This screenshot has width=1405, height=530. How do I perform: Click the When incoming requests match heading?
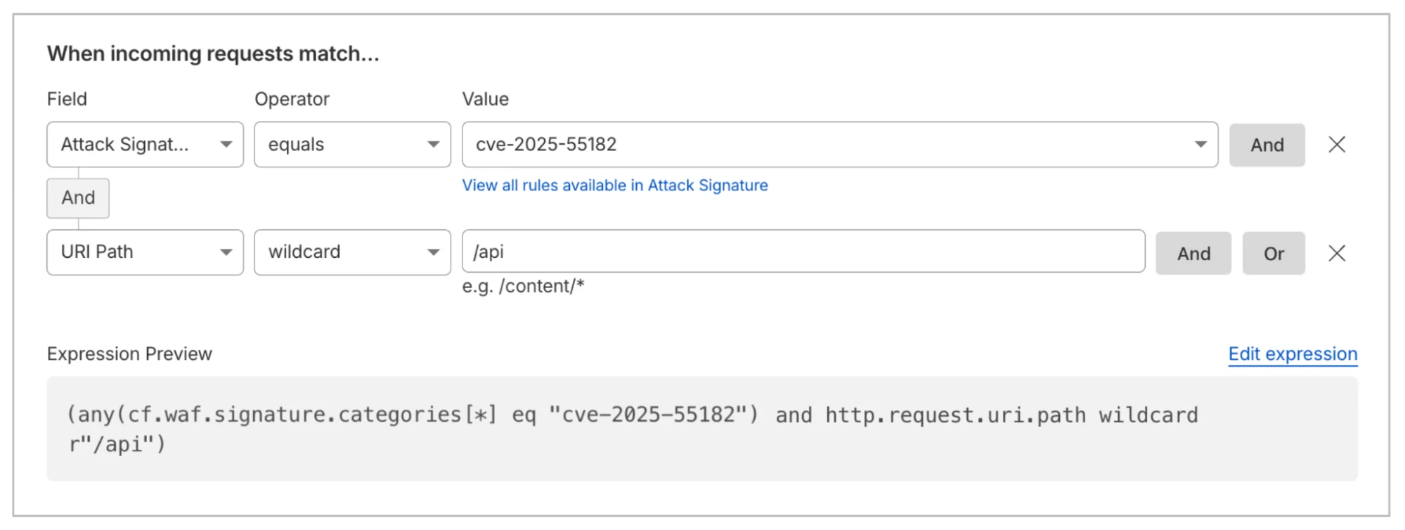(x=212, y=53)
